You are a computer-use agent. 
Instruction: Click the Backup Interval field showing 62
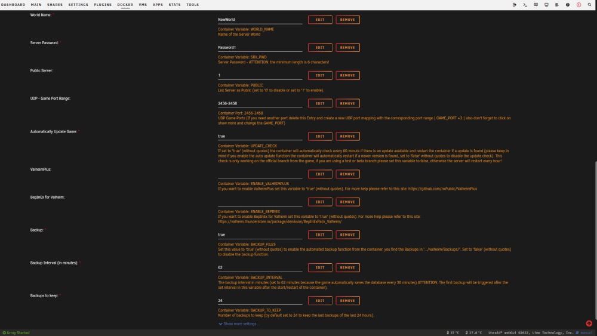tap(260, 267)
